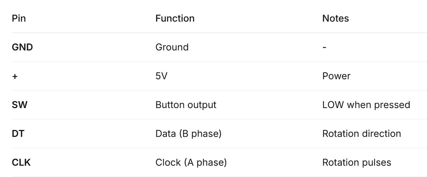Select the GND pin cell

23,47
